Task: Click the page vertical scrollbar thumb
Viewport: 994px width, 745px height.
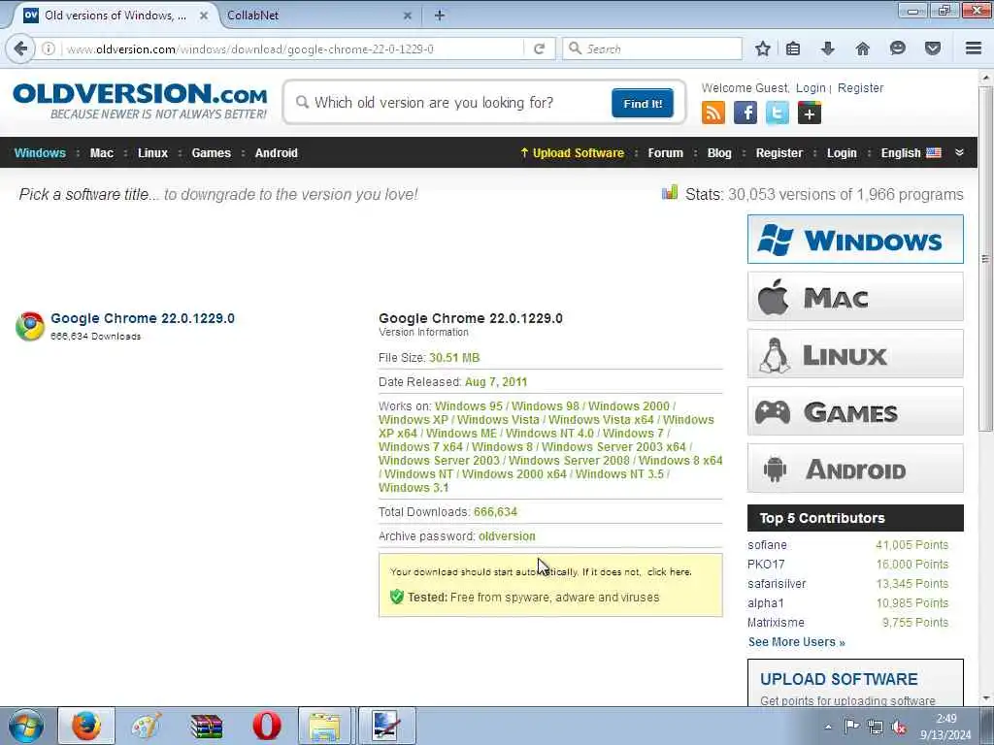Action: 985,258
